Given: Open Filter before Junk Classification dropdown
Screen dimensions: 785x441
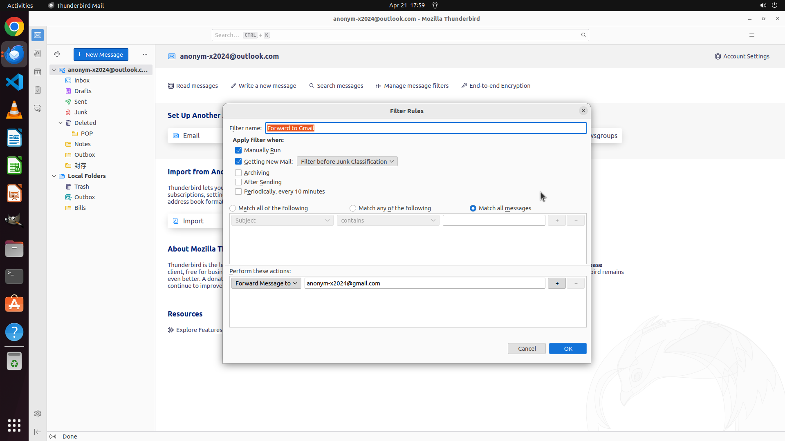Looking at the screenshot, I should tap(347, 162).
